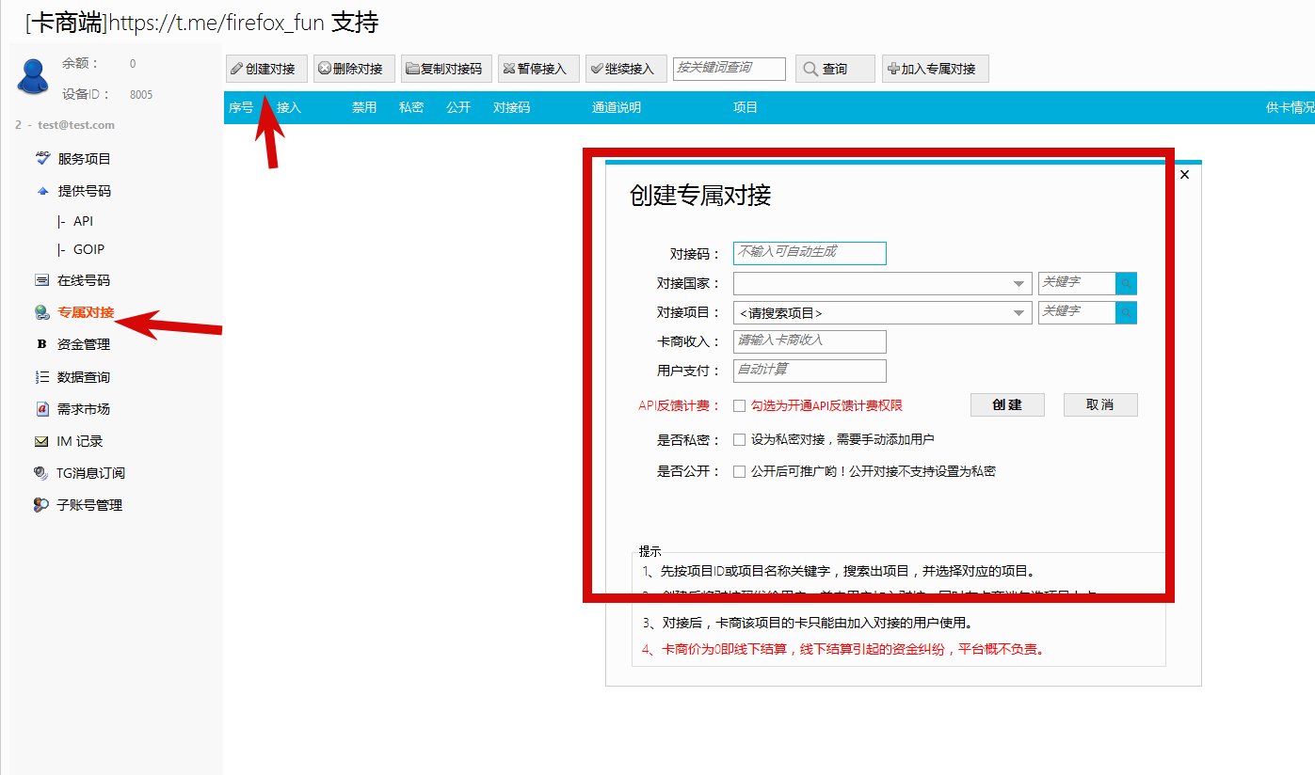This screenshot has width=1315, height=775.
Task: Open 数据查询 in the sidebar
Action: pos(84,377)
